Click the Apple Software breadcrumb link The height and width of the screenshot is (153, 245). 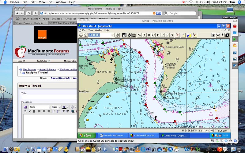tap(48, 69)
